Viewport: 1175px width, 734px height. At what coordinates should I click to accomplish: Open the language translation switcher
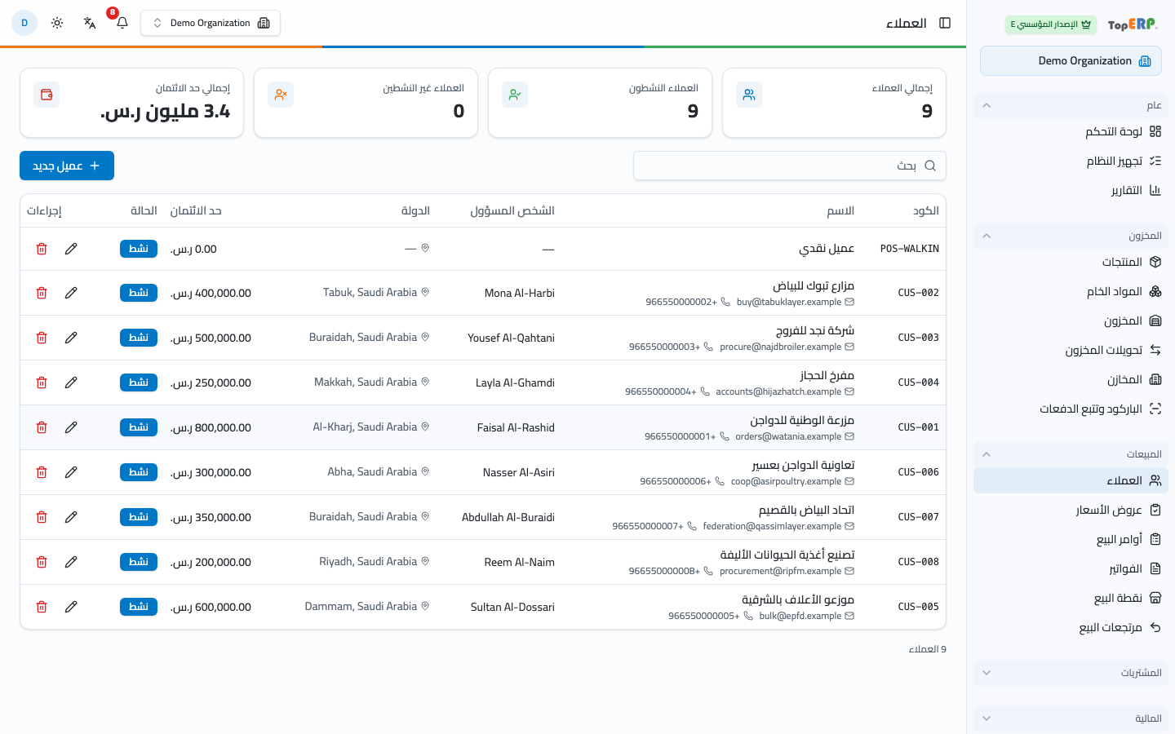pyautogui.click(x=90, y=23)
